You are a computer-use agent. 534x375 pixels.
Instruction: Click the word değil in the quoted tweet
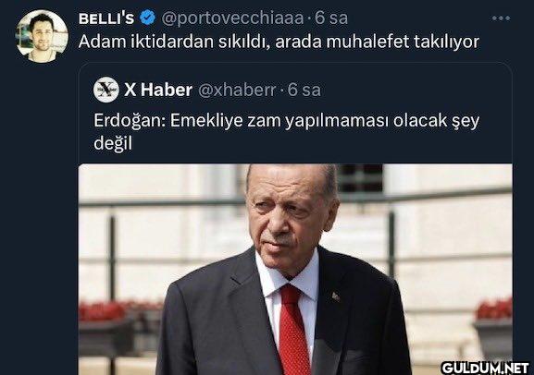(113, 143)
